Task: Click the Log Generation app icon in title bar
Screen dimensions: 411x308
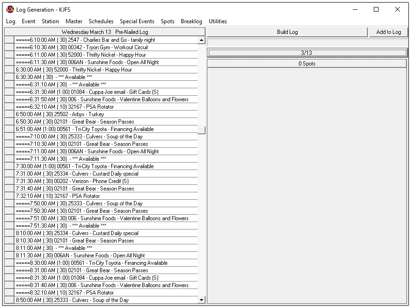Action: [x=10, y=9]
